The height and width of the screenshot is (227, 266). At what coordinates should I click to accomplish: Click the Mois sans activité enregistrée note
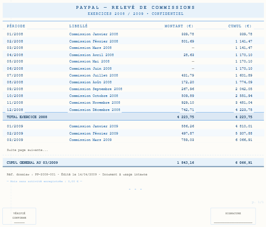pos(45,181)
